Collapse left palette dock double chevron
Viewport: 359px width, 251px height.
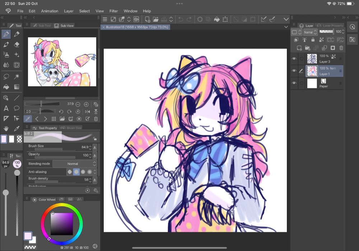click(2, 17)
